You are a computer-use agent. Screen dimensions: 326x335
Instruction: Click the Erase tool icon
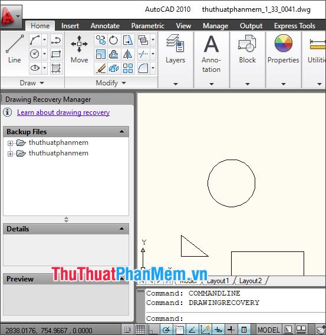[101, 68]
